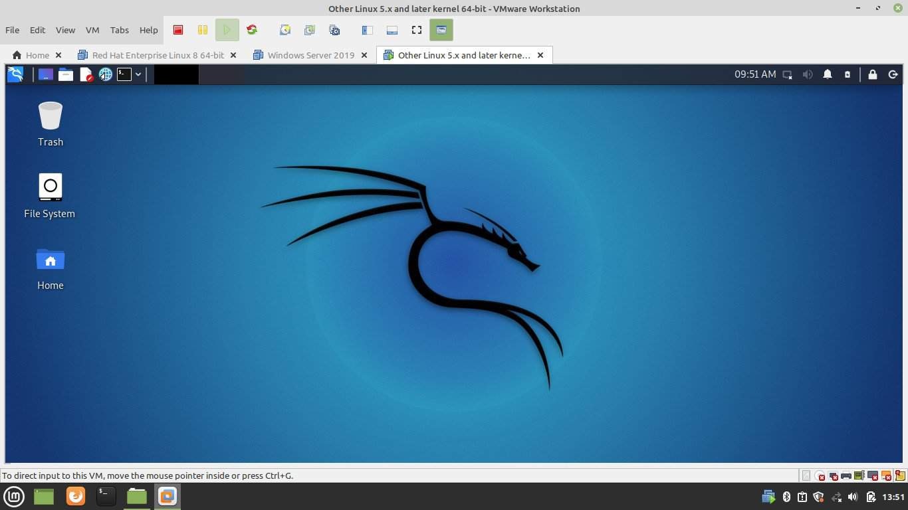The image size is (908, 510).
Task: Open the File menu
Action: [12, 30]
